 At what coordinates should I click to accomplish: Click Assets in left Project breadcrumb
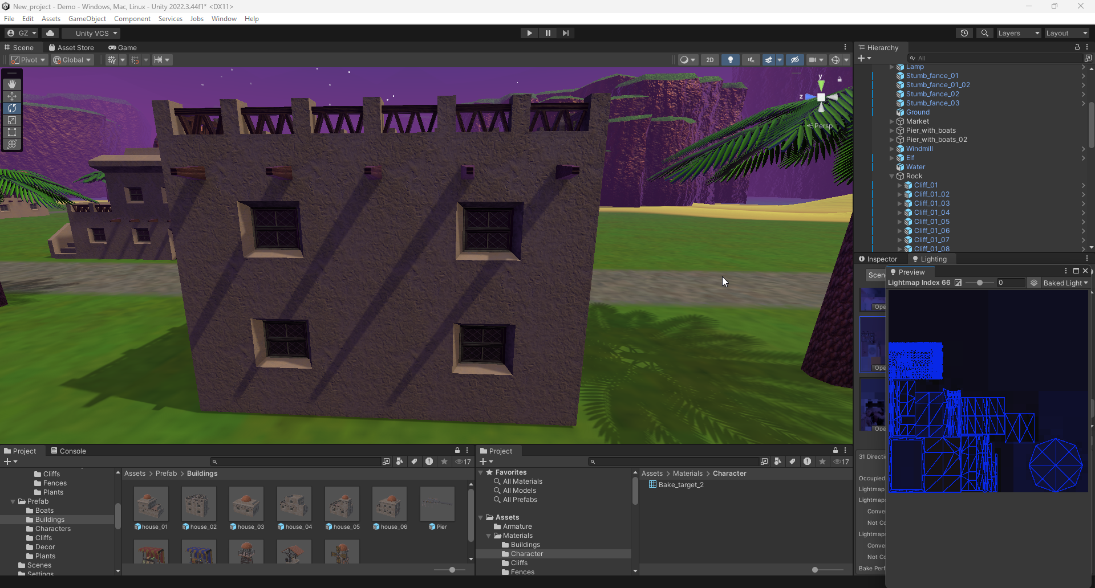135,473
